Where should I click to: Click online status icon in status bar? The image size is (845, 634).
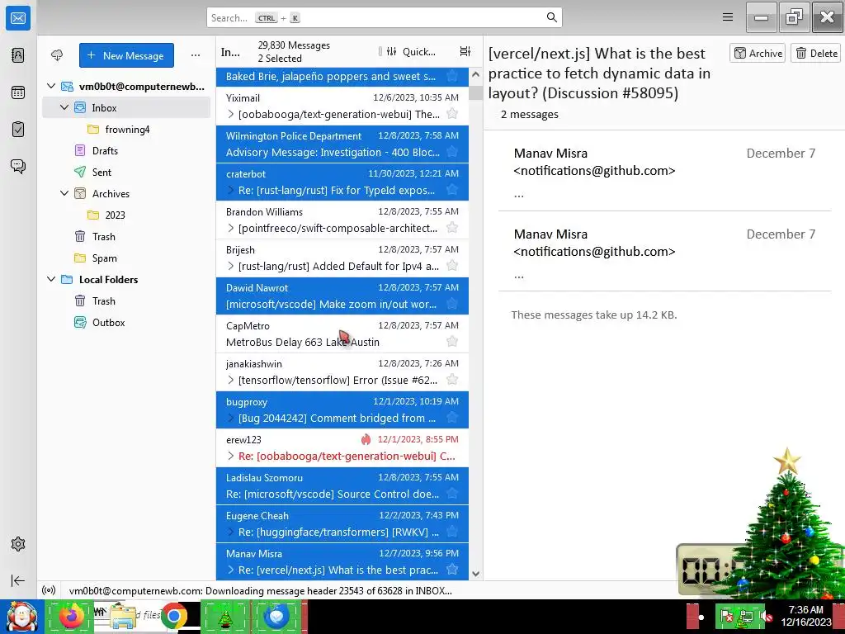pyautogui.click(x=49, y=591)
